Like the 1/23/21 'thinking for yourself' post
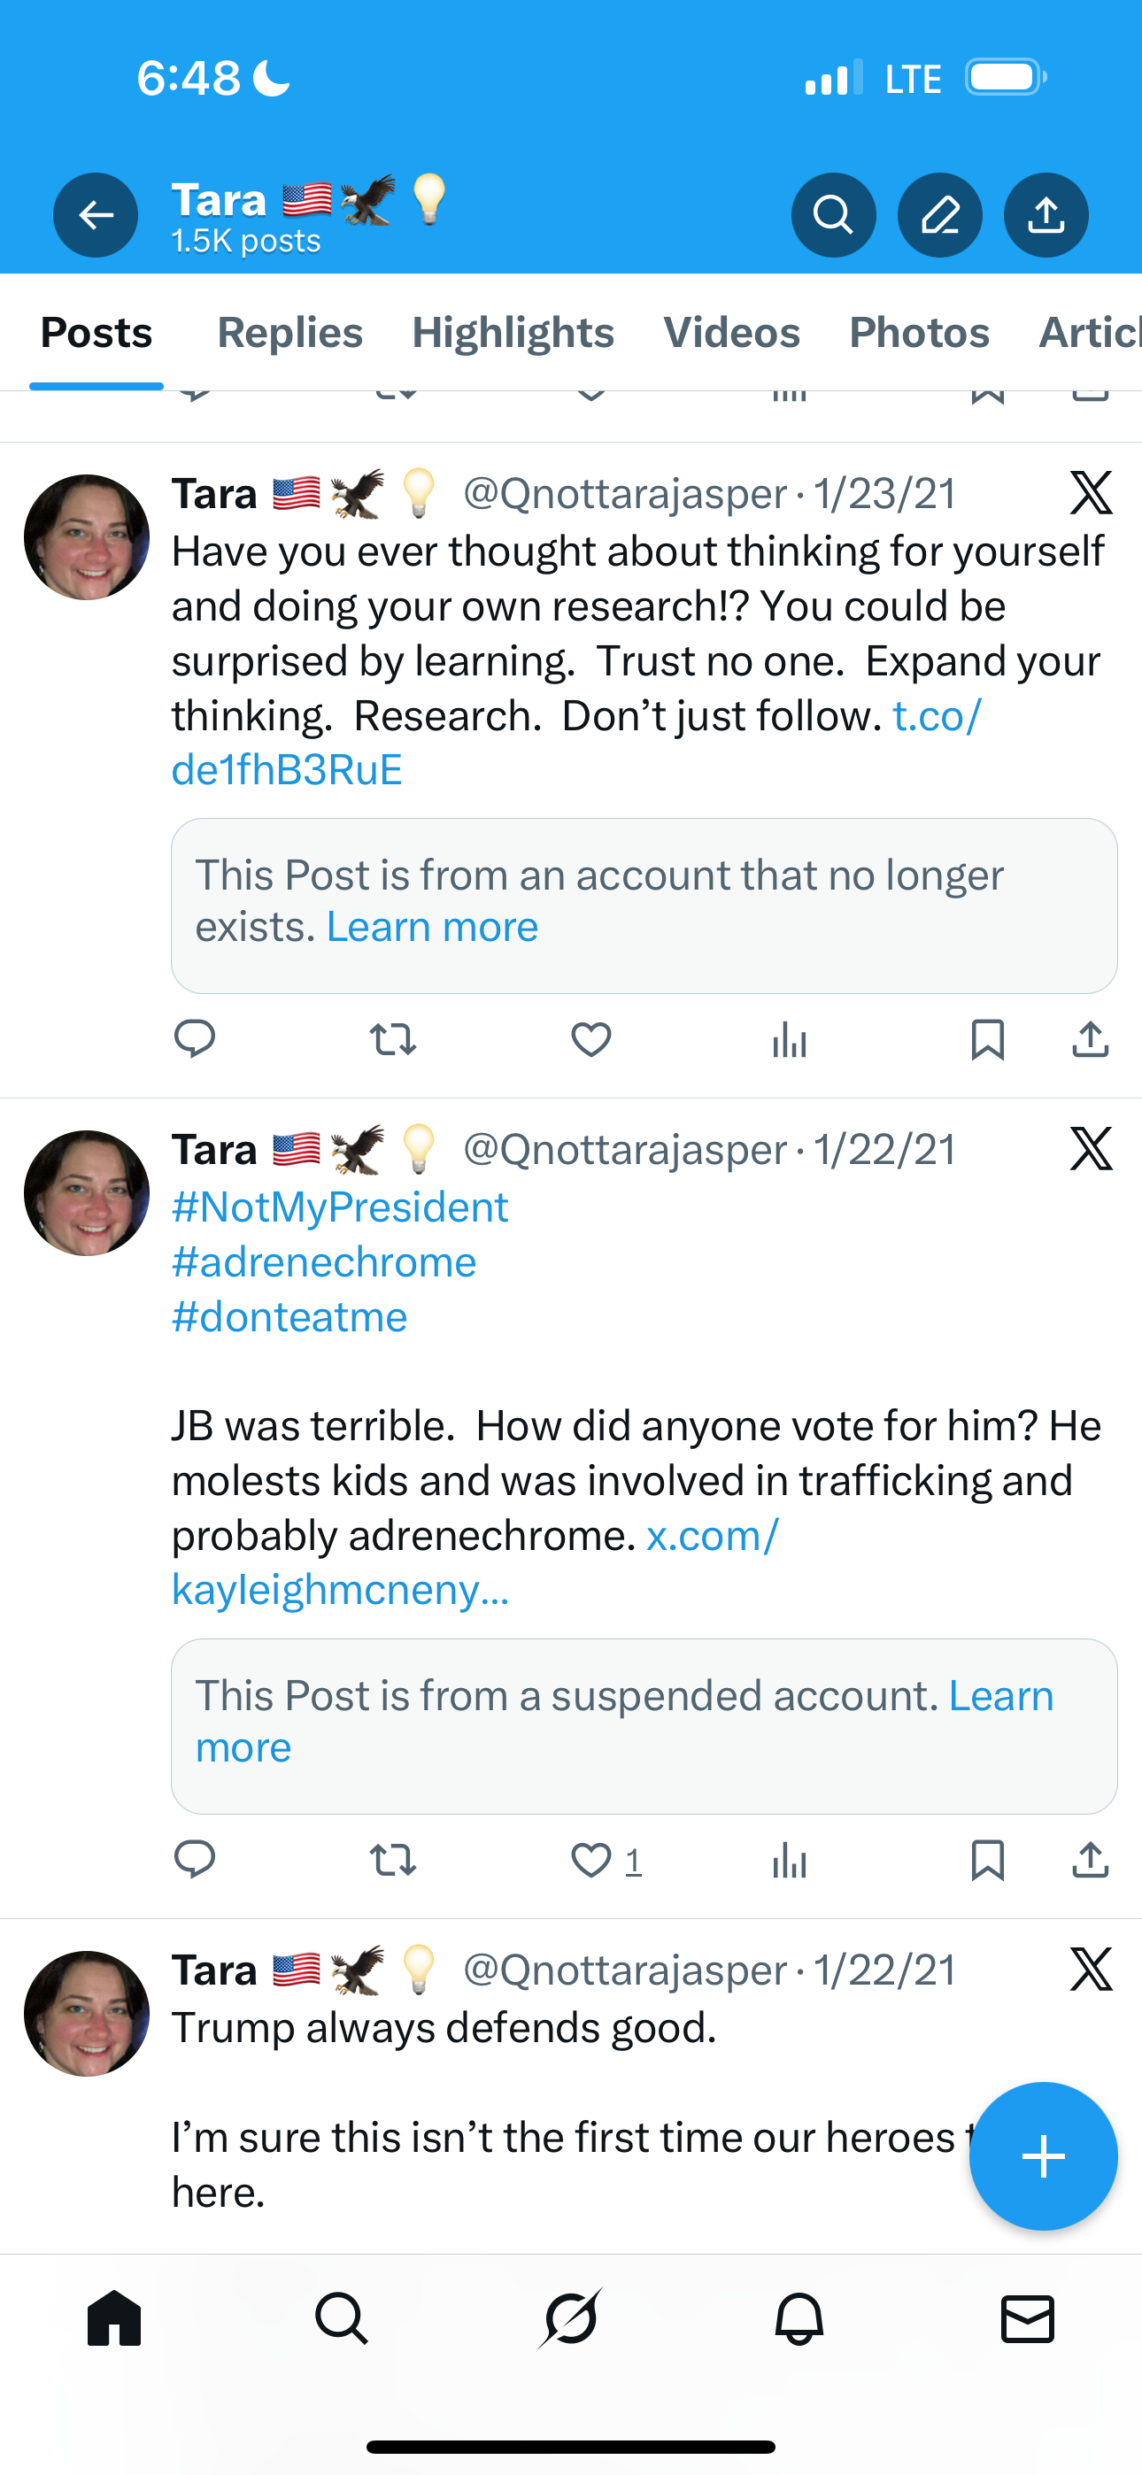This screenshot has width=1142, height=2475. click(x=591, y=1039)
